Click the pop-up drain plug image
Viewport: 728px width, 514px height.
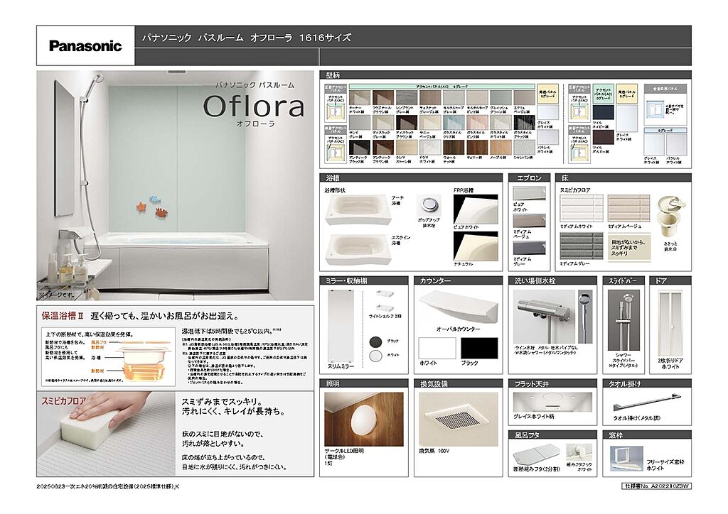tap(428, 205)
